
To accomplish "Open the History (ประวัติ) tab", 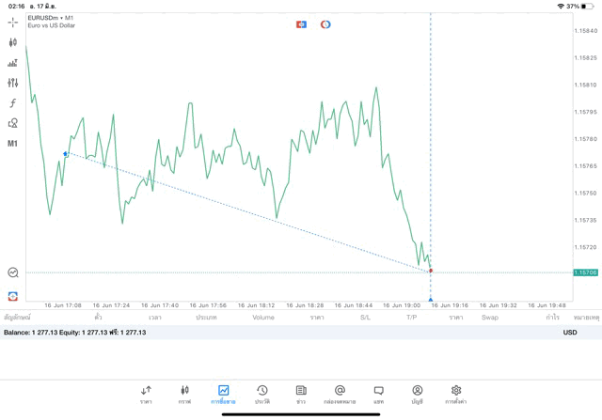I will (x=262, y=394).
